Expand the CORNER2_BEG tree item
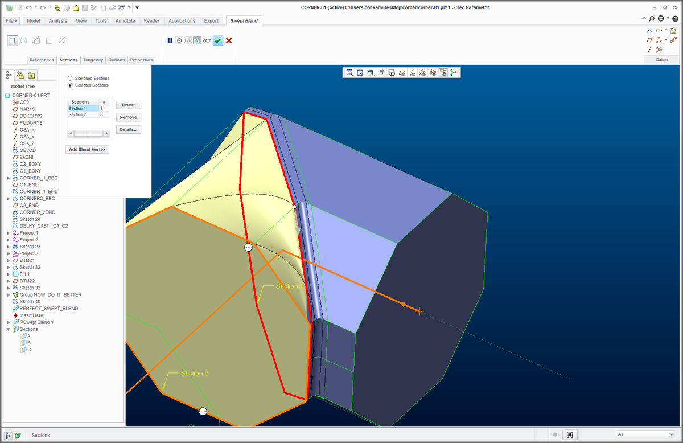This screenshot has width=683, height=443. pos(8,198)
